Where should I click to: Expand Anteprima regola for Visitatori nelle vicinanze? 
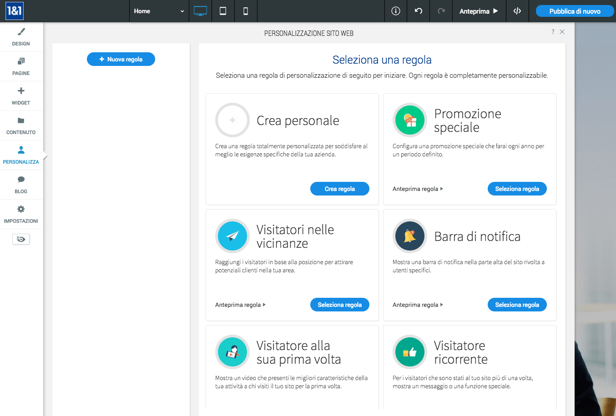240,305
